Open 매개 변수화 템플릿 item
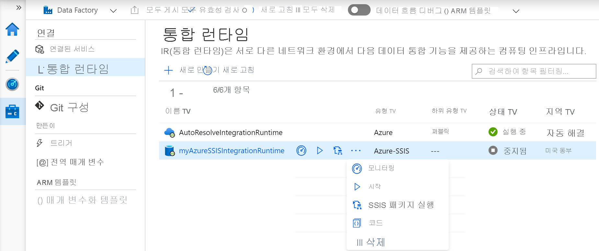 point(82,200)
